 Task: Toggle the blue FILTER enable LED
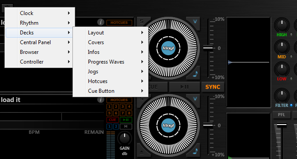(x=291, y=105)
